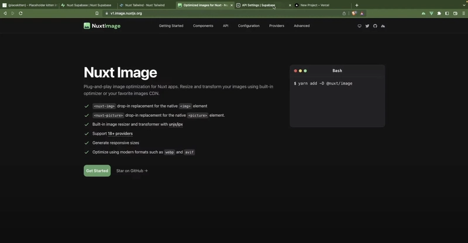Click the Bash terminal title

[338, 71]
